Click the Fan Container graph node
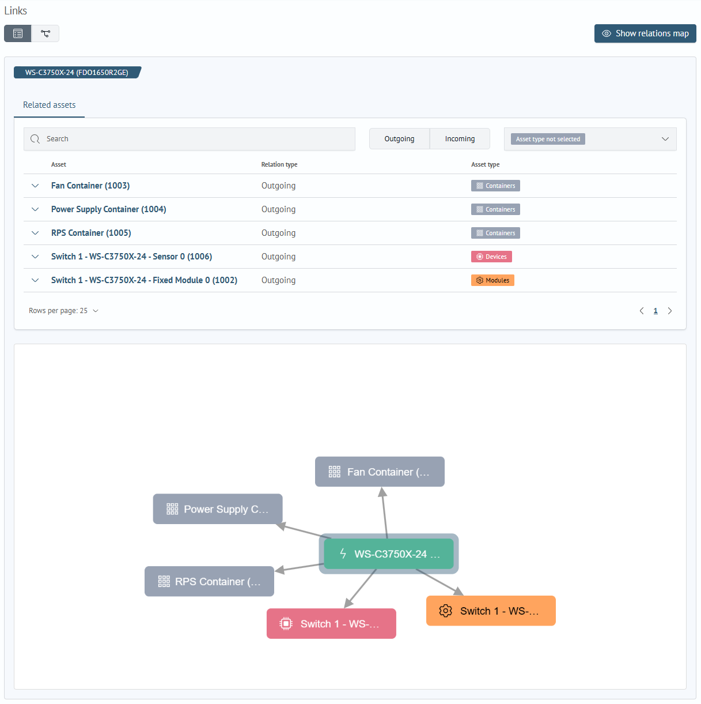Image resolution: width=701 pixels, height=704 pixels. pos(380,472)
